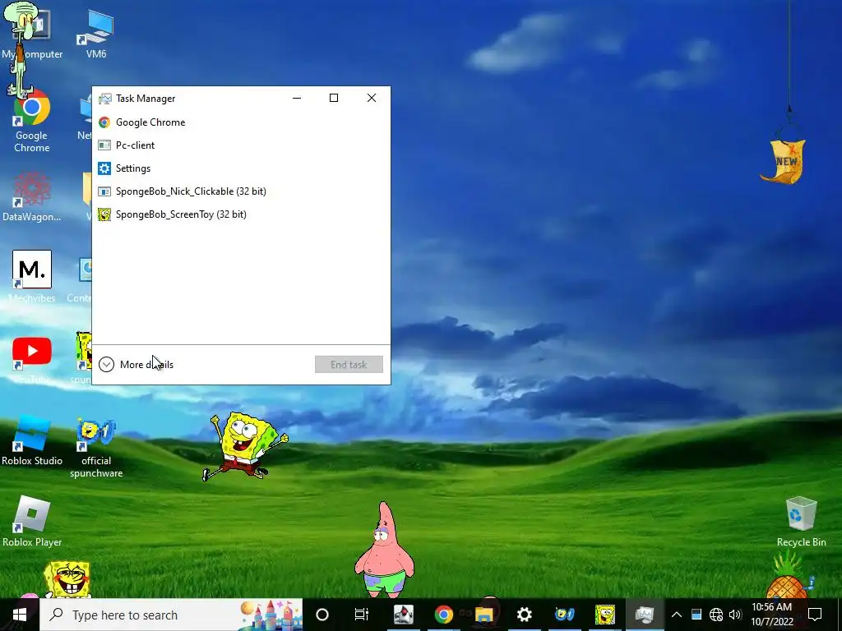Click the pineapple house decoration

[x=789, y=577]
